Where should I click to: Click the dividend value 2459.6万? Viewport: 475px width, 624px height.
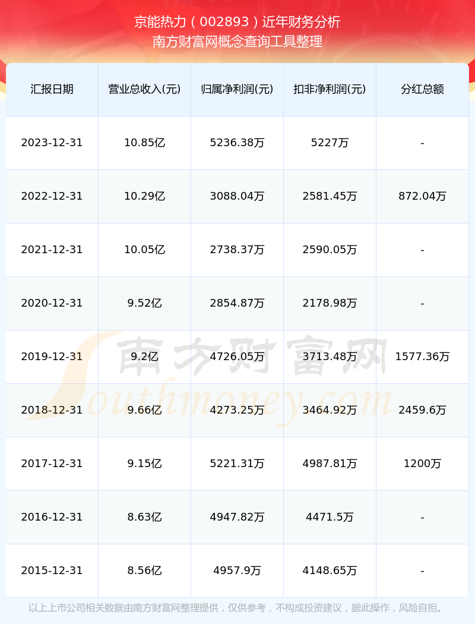[x=423, y=410]
